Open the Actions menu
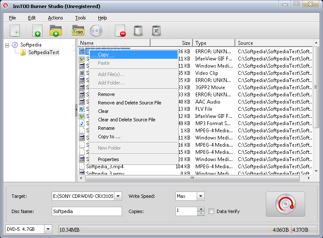 [56, 18]
